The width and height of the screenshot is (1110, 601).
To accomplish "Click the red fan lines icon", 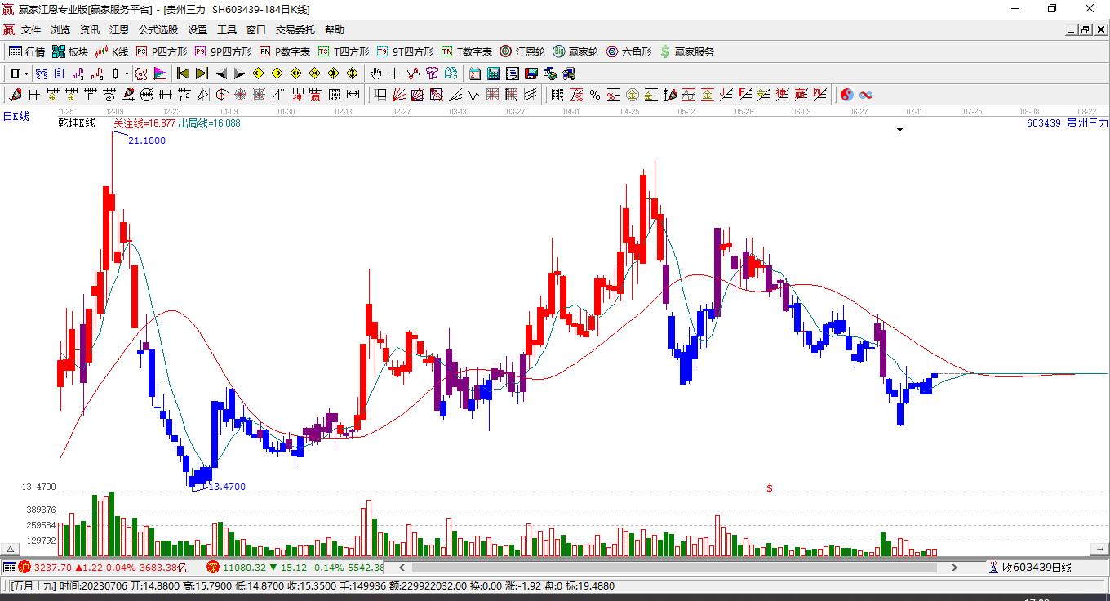I will point(399,95).
